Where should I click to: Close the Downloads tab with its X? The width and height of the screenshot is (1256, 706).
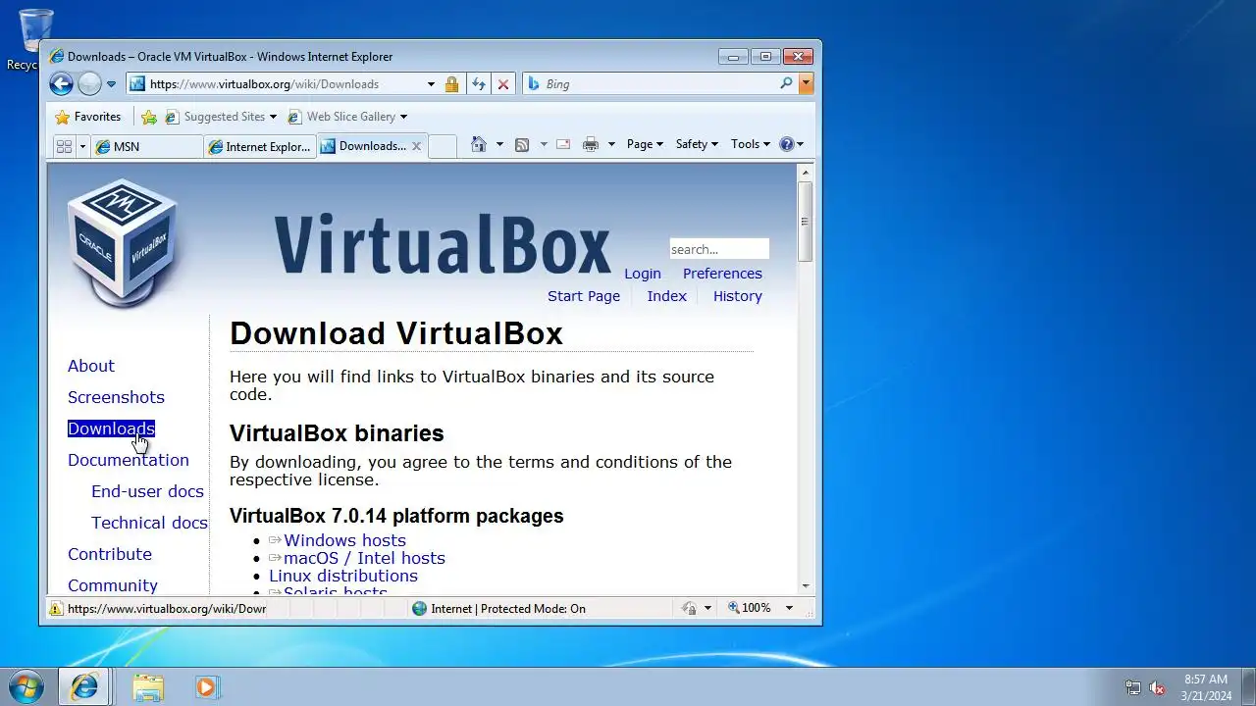[416, 146]
